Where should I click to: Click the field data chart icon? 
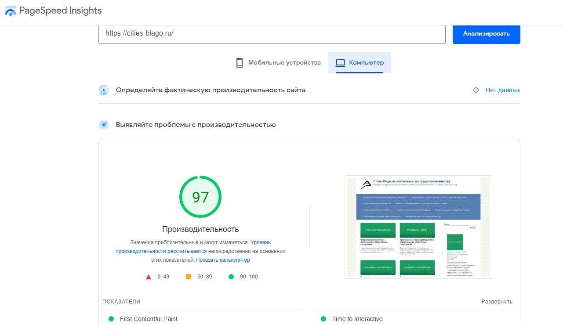104,90
